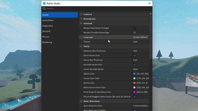Focus the settings Search field
Screen dimensions: 198x111
97,8
